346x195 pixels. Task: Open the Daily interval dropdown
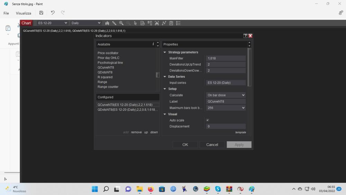[85, 23]
